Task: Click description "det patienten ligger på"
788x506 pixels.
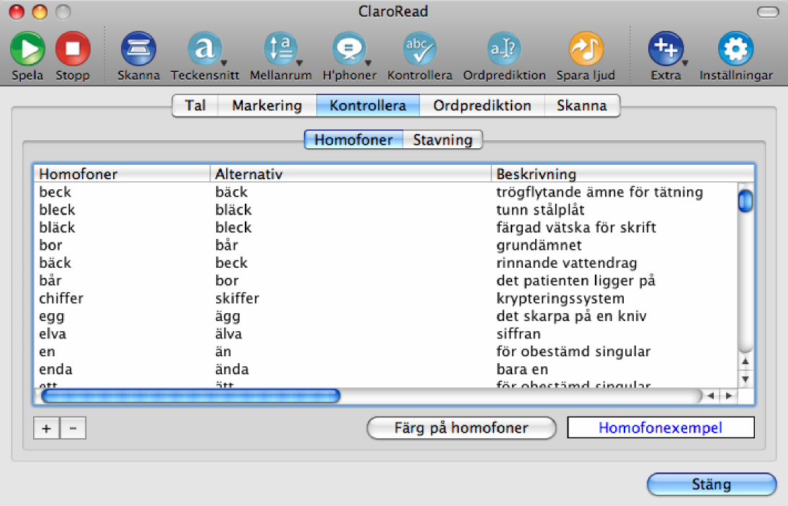Action: click(x=576, y=281)
